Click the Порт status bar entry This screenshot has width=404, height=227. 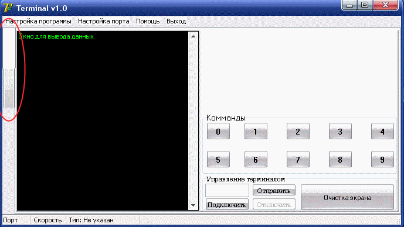[x=16, y=220]
